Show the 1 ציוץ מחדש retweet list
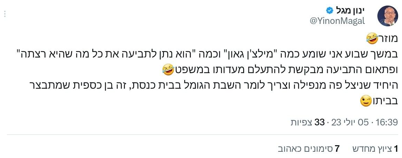 click(375, 149)
